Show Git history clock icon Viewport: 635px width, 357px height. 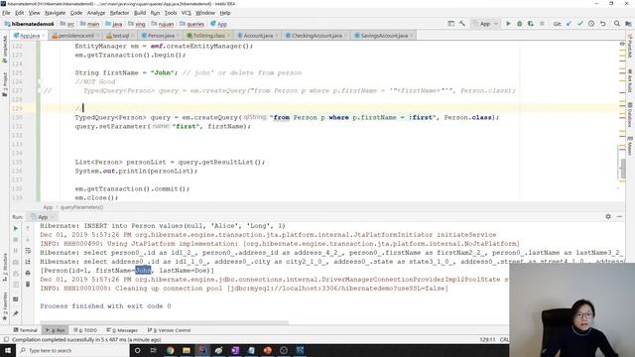click(x=591, y=24)
